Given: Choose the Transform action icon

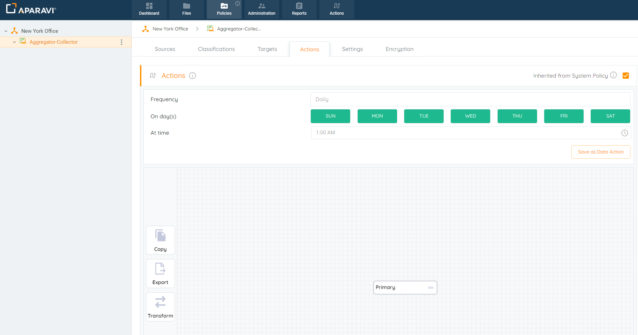Looking at the screenshot, I should (x=160, y=302).
